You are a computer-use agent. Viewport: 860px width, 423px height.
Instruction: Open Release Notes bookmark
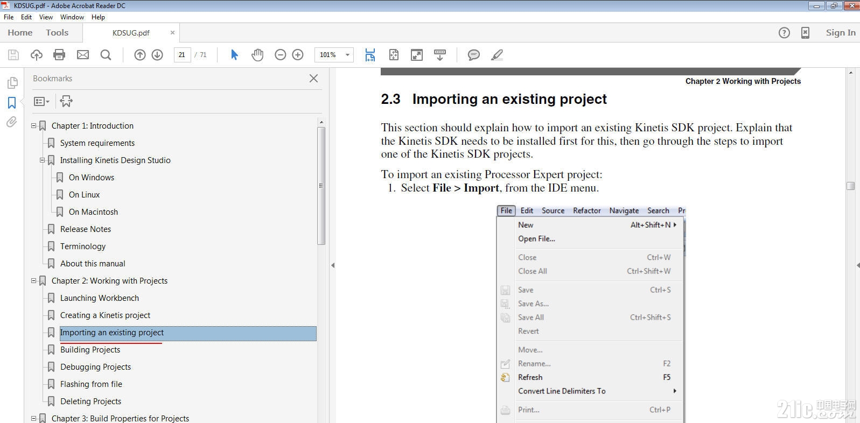(86, 229)
